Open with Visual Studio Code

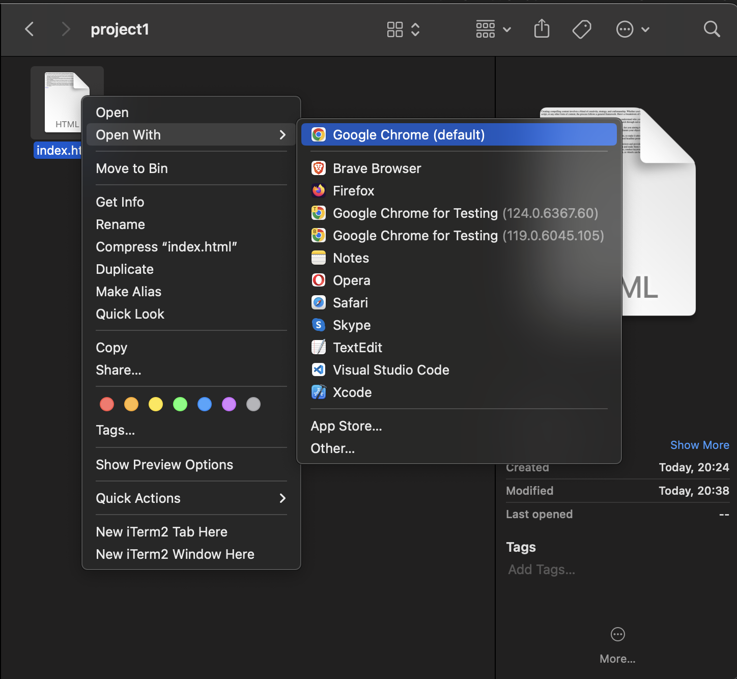459,370
